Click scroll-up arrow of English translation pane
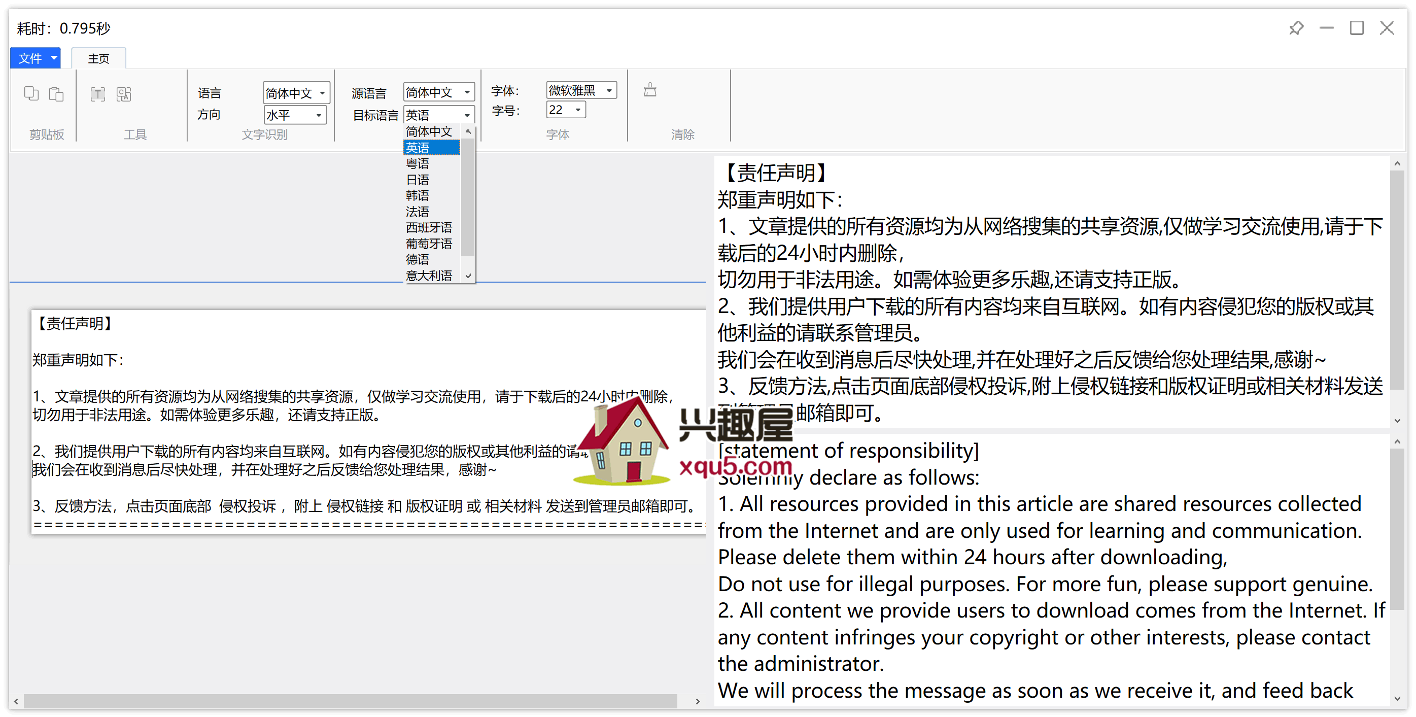 click(1397, 441)
